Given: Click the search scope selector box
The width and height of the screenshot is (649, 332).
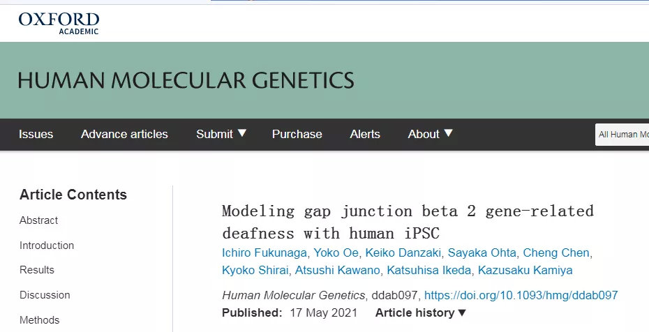Looking at the screenshot, I should pyautogui.click(x=622, y=135).
